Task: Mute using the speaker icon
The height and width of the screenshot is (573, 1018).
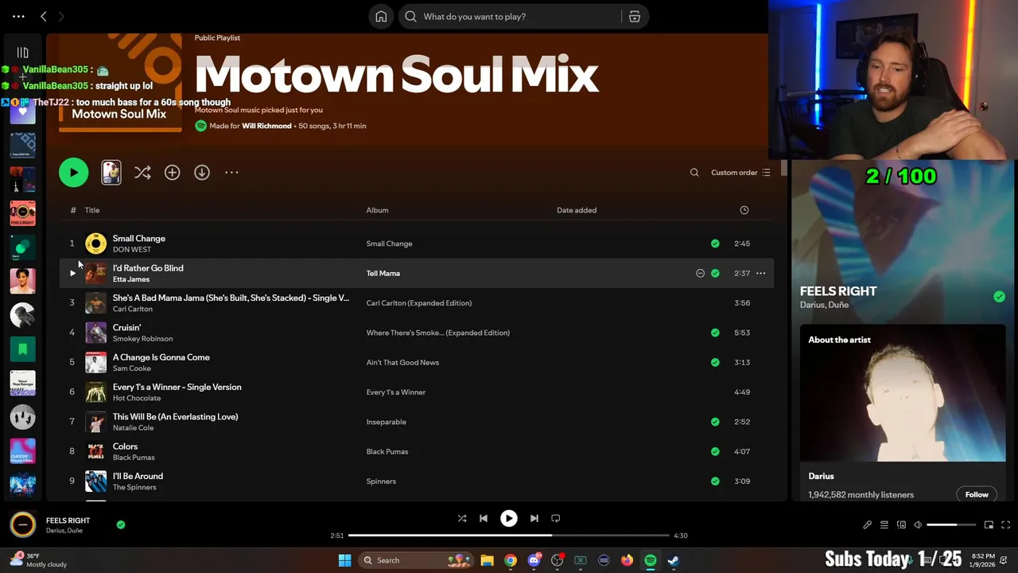Action: pyautogui.click(x=918, y=524)
